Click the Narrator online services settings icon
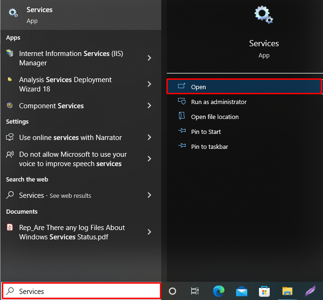The image size is (323, 300). tap(10, 137)
